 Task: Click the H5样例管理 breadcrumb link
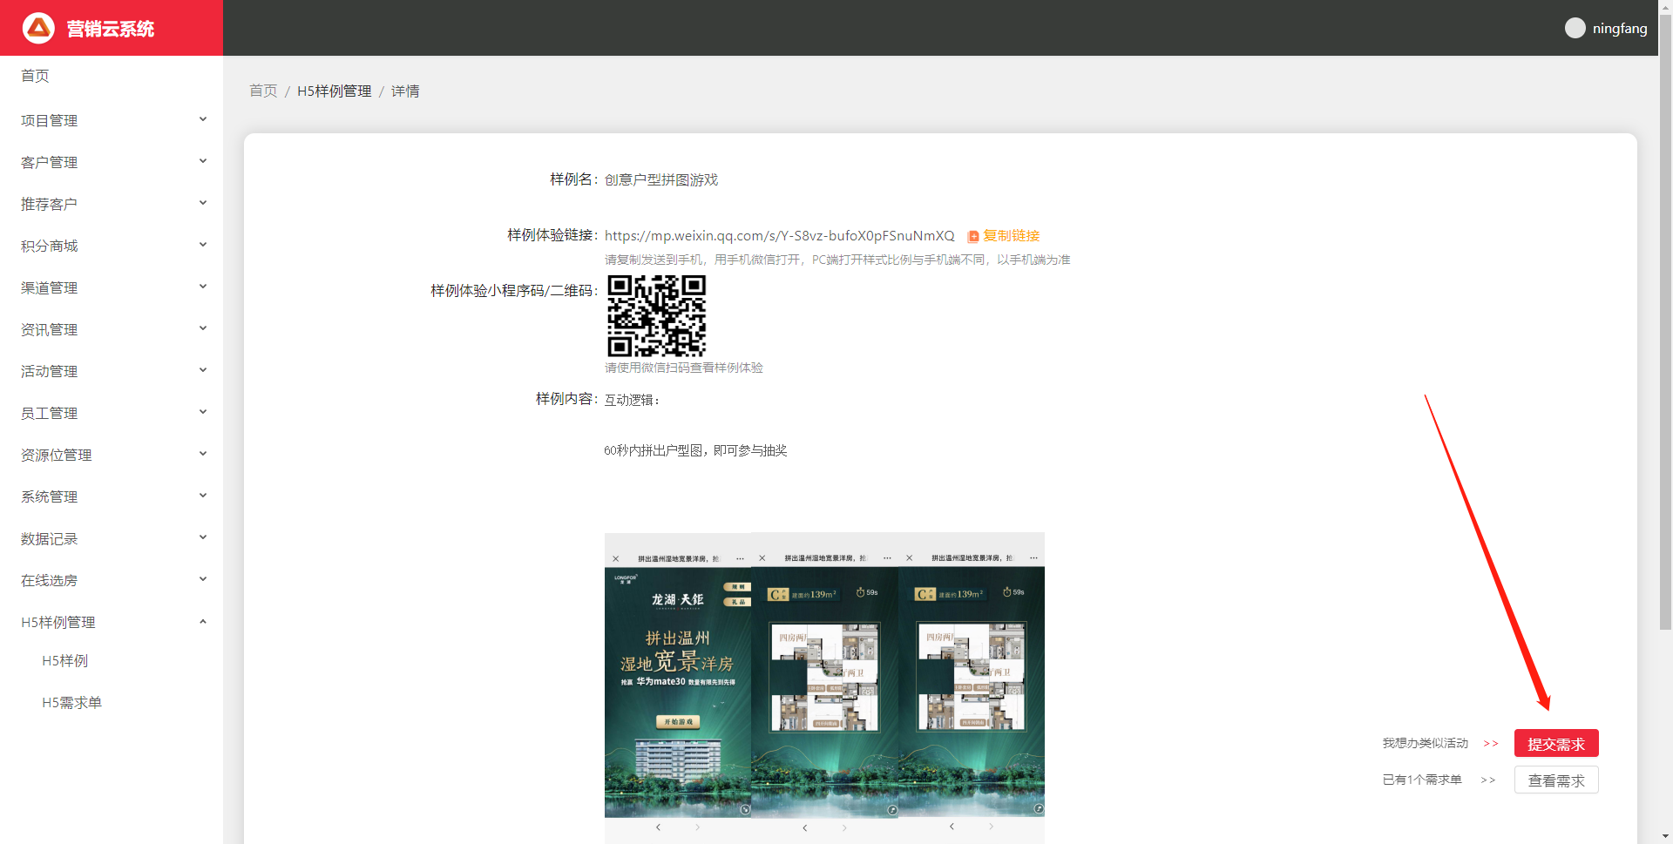[335, 91]
